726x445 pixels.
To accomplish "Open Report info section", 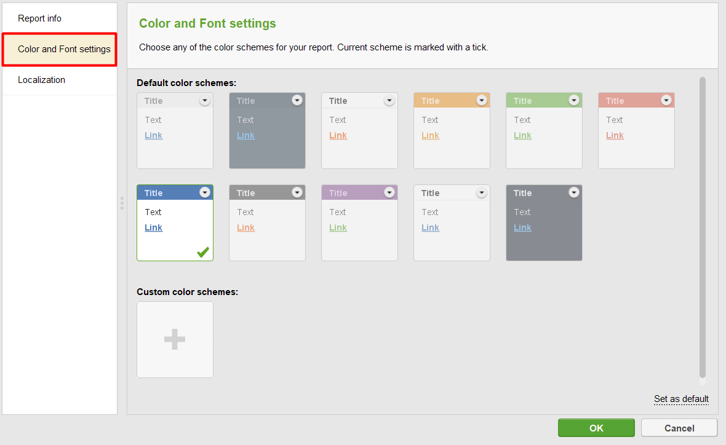I will pyautogui.click(x=40, y=18).
